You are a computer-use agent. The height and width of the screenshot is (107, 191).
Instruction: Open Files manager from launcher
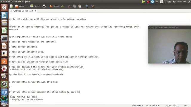pos(4,23)
